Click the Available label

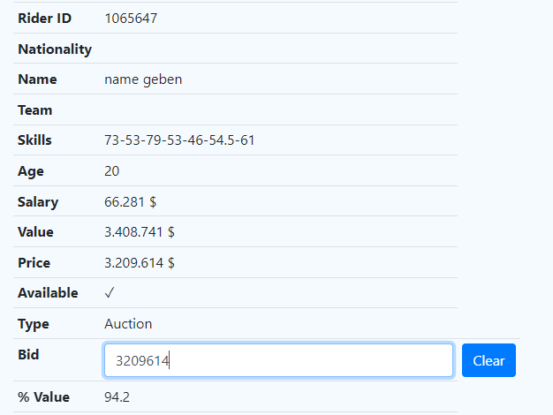48,293
